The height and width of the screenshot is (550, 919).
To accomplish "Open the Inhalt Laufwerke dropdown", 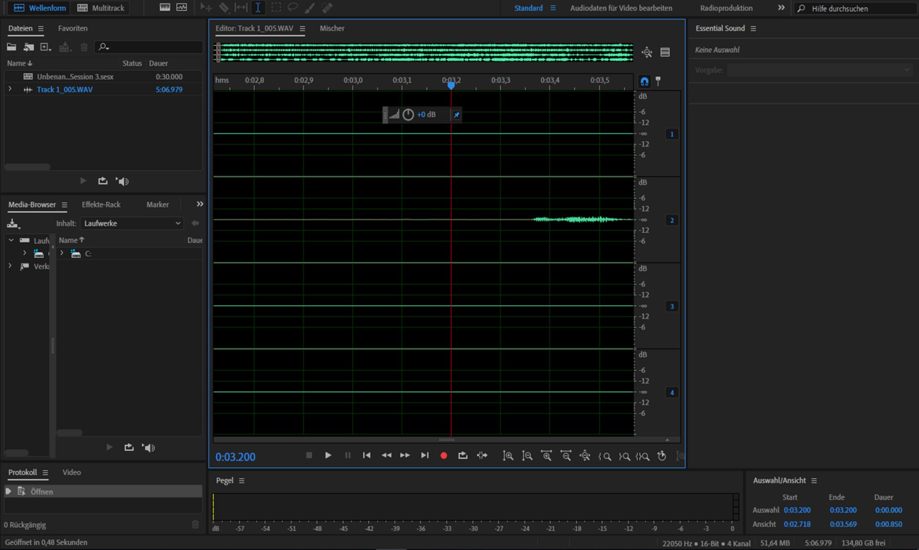I will [x=132, y=223].
